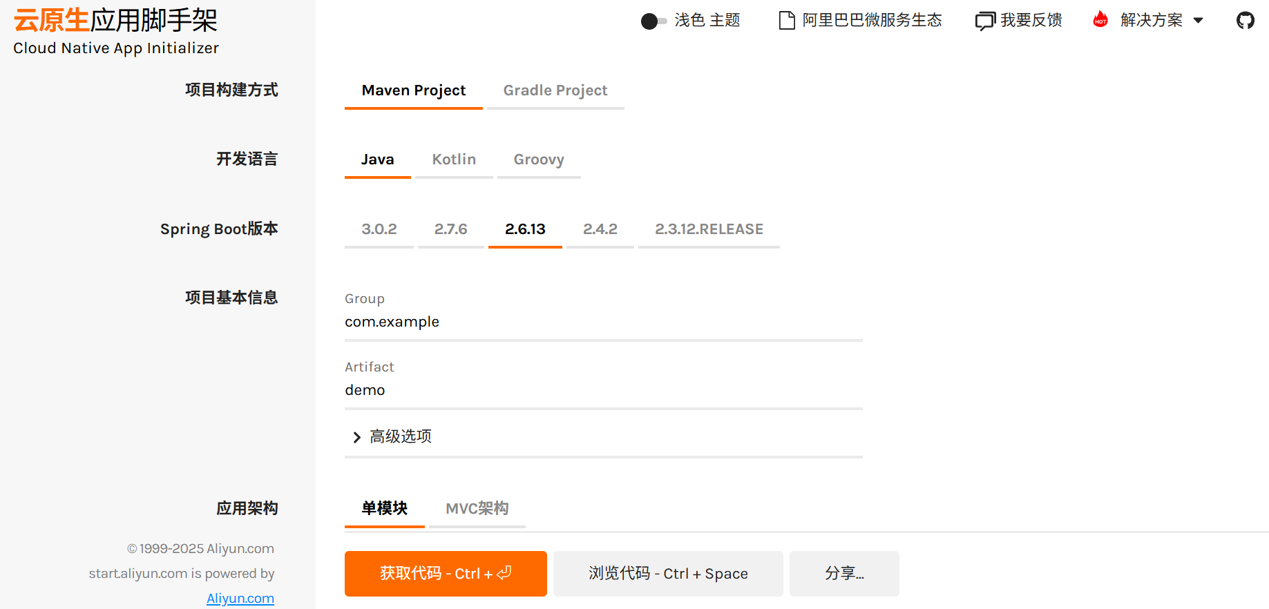This screenshot has height=609, width=1269.
Task: Click the Cloud Native App Initializer subtitle
Action: 116,48
